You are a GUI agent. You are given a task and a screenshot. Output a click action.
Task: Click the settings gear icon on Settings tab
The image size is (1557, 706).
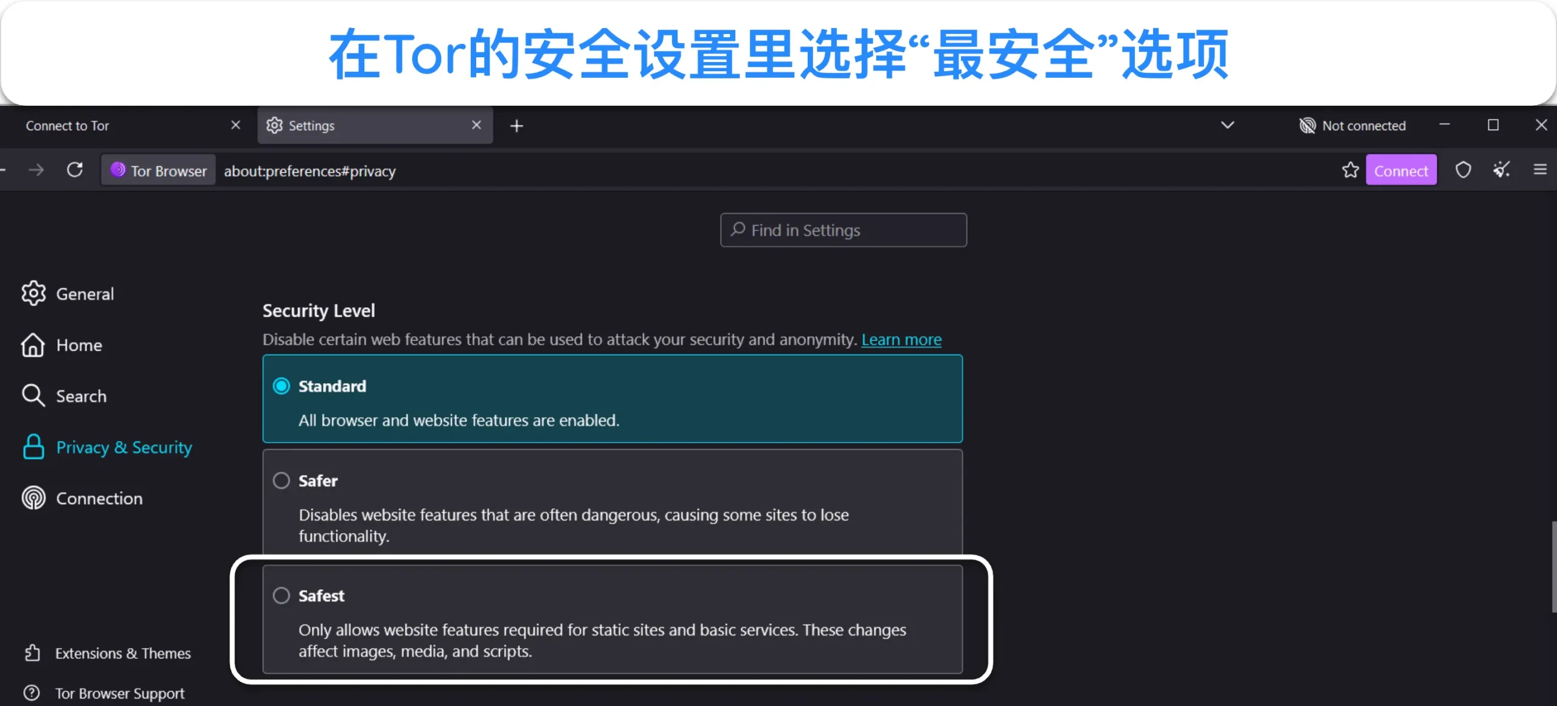274,125
